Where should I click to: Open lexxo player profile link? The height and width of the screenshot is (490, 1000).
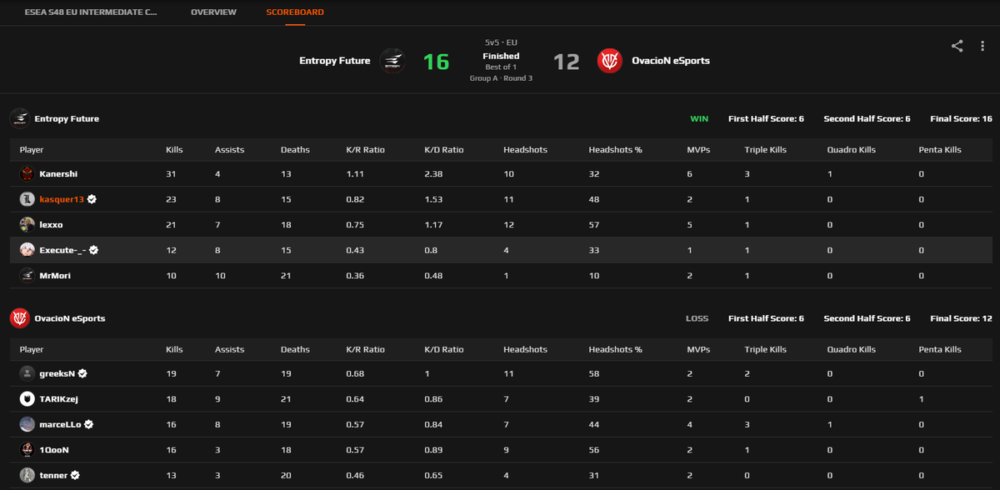51,225
